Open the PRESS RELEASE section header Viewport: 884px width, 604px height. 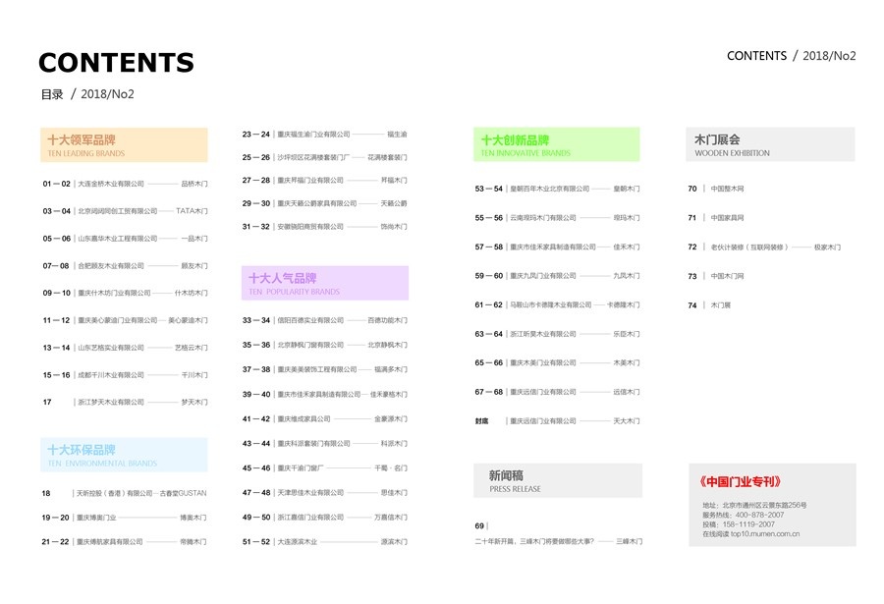pos(558,480)
